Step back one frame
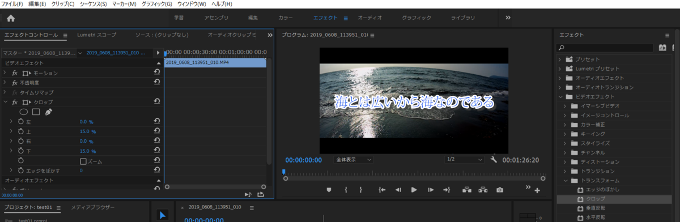 pyautogui.click(x=398, y=190)
